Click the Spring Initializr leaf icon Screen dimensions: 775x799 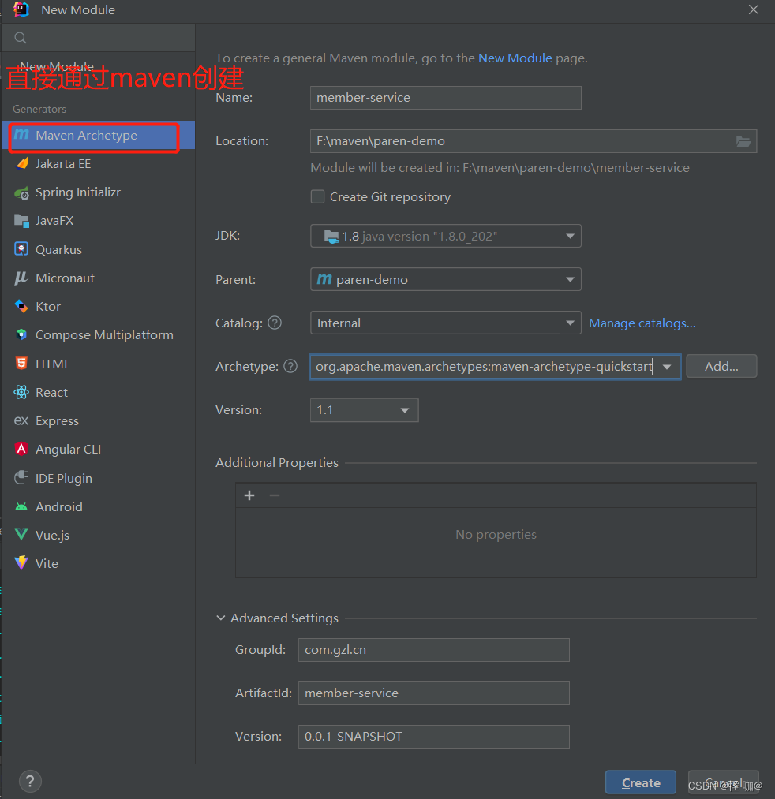coord(21,192)
